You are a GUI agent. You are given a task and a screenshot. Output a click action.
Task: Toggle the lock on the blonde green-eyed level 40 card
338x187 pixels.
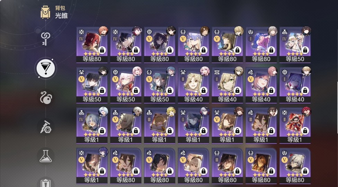pyautogui.click(x=237, y=90)
